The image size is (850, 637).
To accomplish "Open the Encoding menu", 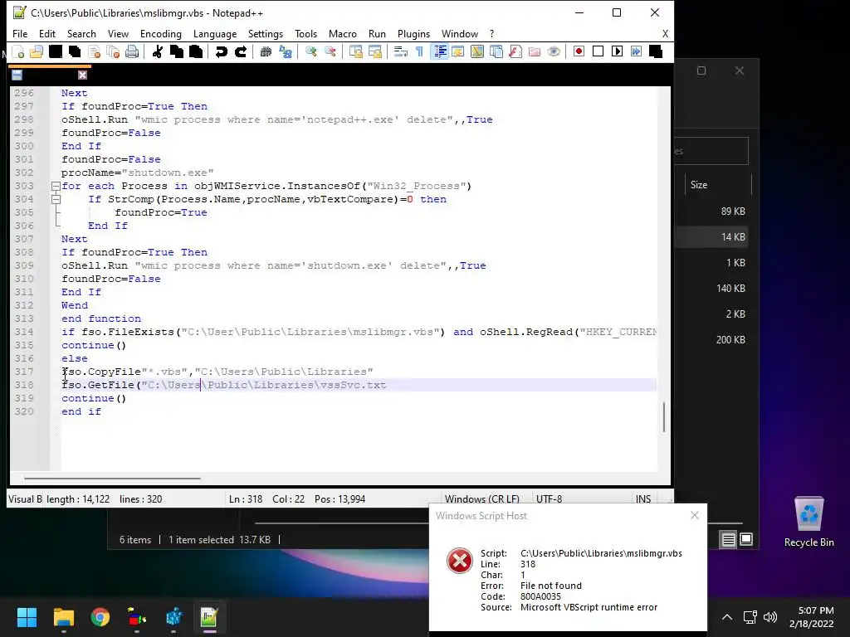I will coord(161,33).
